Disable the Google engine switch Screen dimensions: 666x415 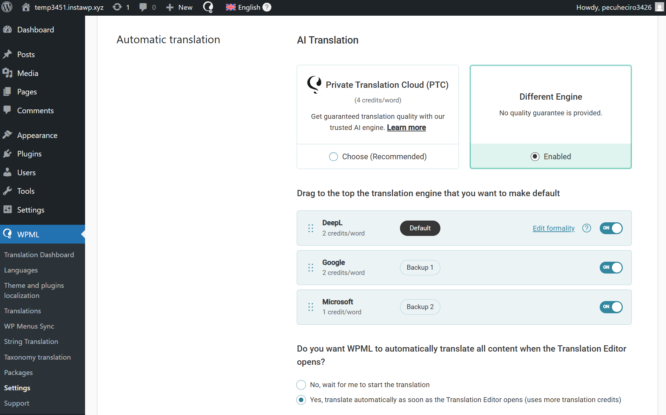tap(611, 268)
